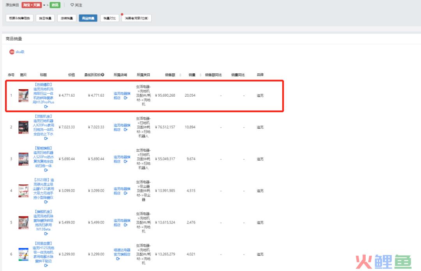Click the help icon beside 最低折扣价
This screenshot has height=271, width=421.
103,74
